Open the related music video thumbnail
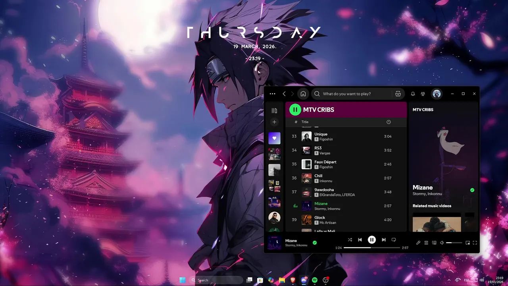The image size is (508, 286). (x=437, y=222)
